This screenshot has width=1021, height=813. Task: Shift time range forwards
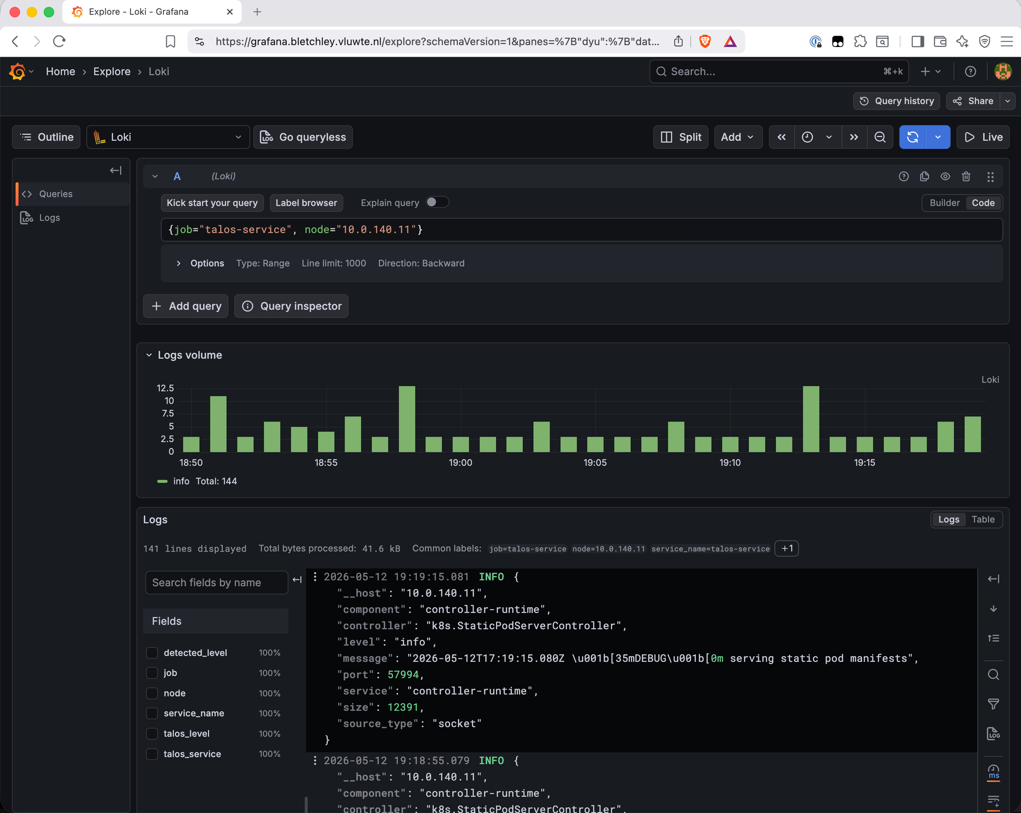click(x=854, y=137)
